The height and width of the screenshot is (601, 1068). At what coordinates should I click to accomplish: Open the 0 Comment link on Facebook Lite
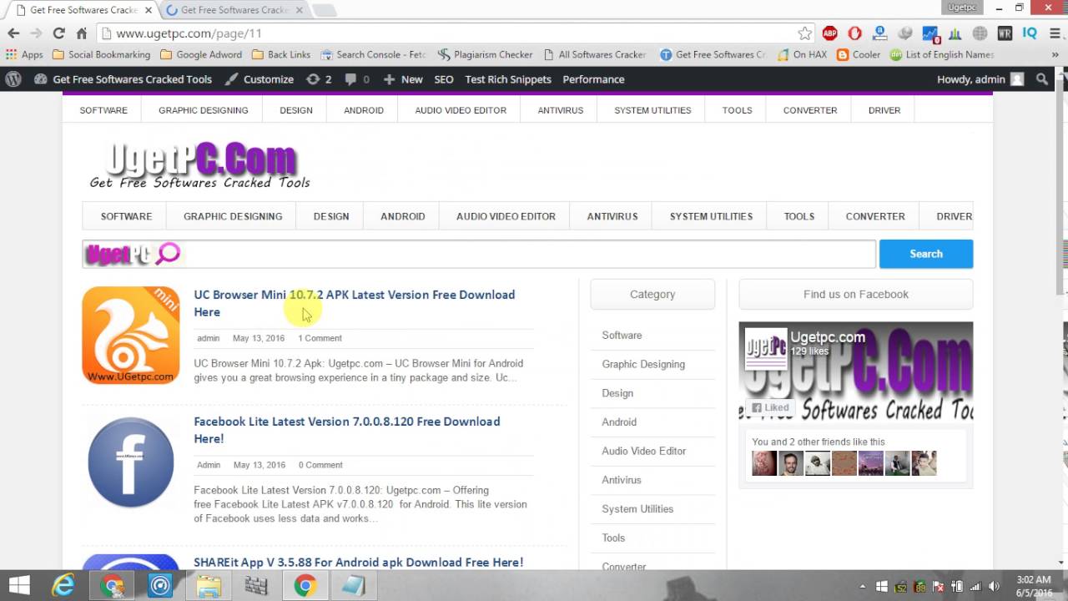320,465
